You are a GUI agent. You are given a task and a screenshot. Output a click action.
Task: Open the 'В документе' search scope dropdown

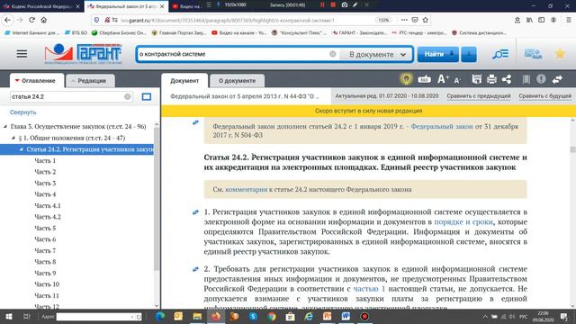377,54
